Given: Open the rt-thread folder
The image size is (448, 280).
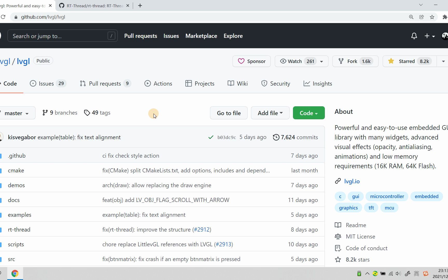Looking at the screenshot, I should coord(19,229).
